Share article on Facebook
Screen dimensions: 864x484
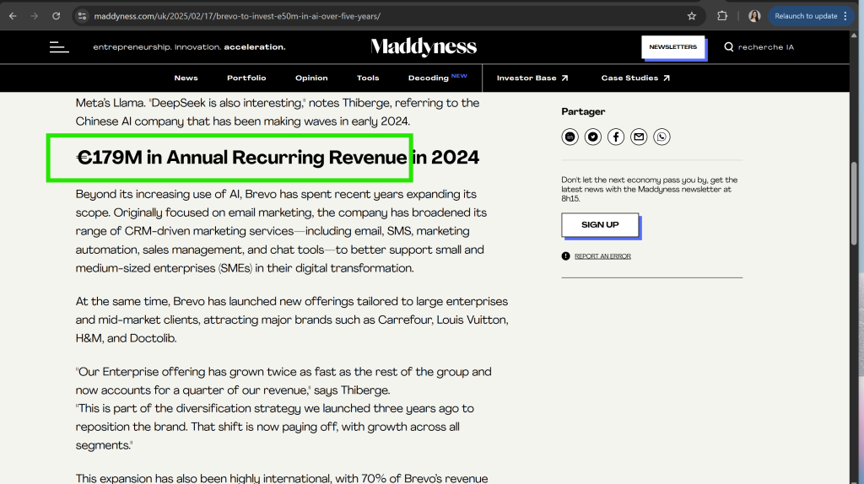click(x=616, y=137)
